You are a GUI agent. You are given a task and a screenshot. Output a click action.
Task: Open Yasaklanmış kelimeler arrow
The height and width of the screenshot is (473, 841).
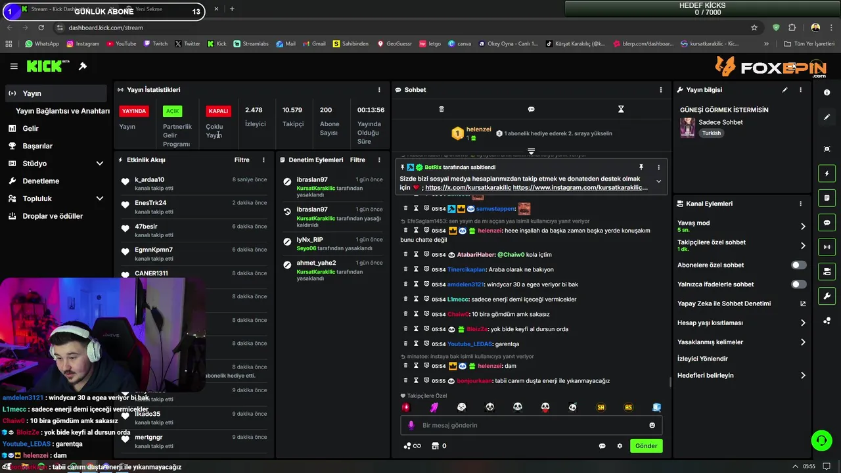pos(803,342)
